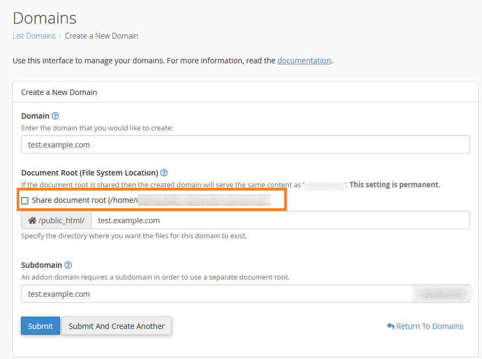Click the blurred domain suffix in Subdomain row
The width and height of the screenshot is (482, 359).
click(x=441, y=294)
